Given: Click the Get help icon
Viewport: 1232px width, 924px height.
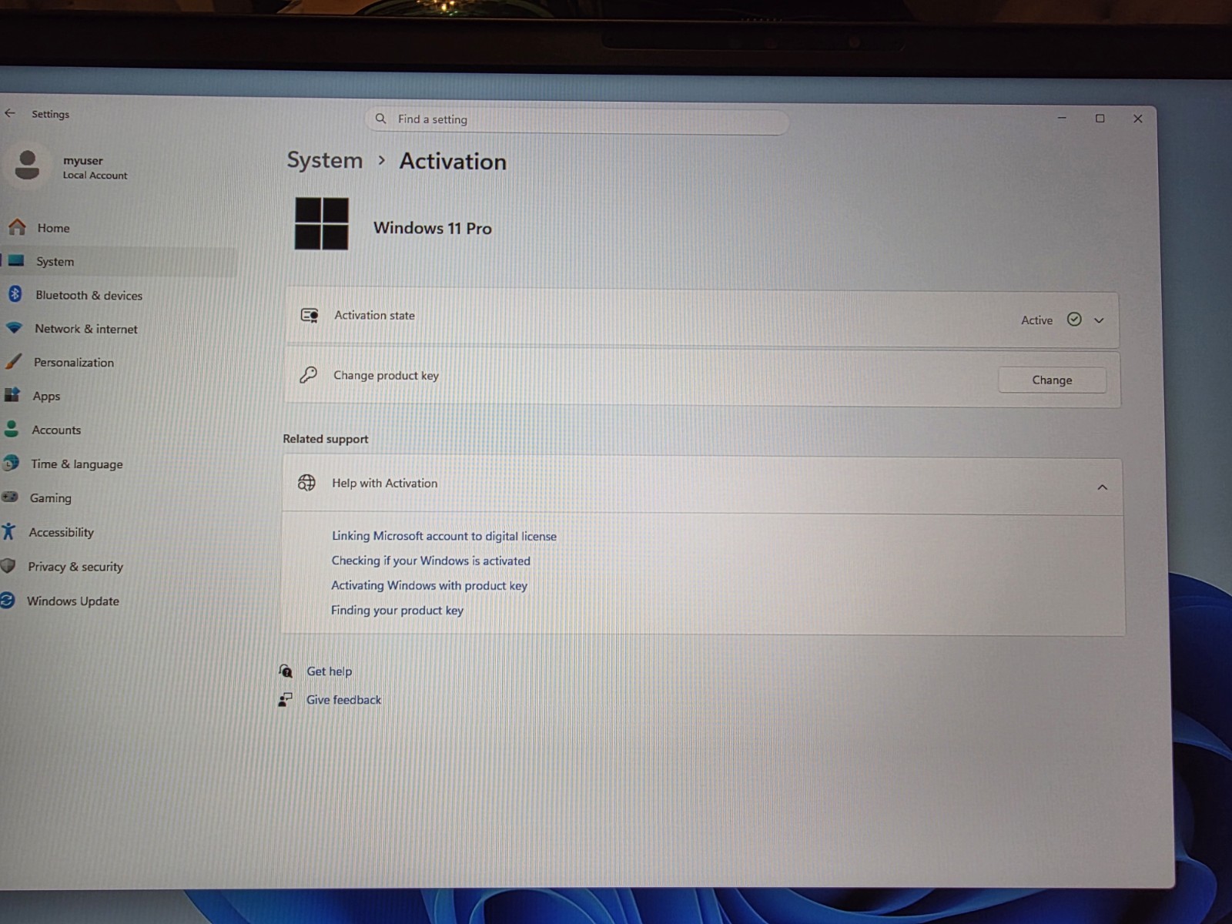Looking at the screenshot, I should tap(286, 671).
